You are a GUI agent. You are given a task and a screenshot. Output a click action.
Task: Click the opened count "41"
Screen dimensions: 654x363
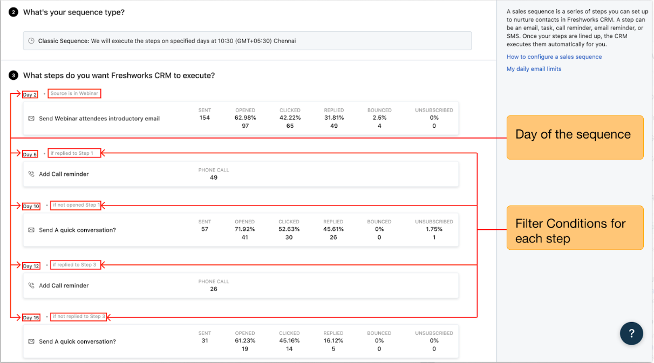(x=244, y=238)
